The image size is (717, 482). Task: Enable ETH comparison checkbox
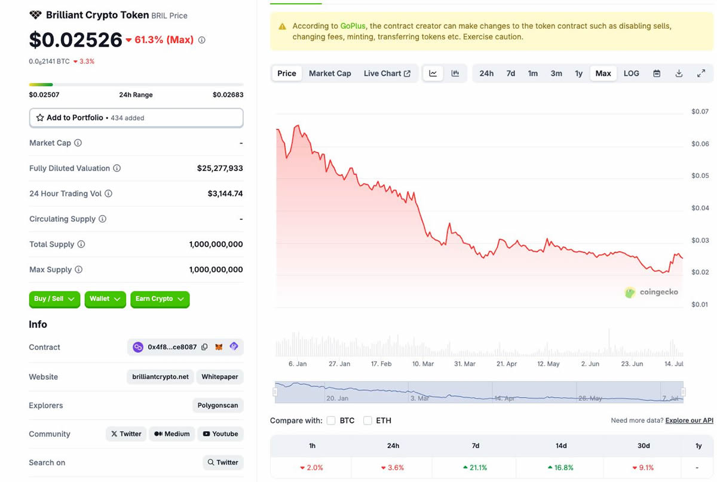click(x=367, y=420)
